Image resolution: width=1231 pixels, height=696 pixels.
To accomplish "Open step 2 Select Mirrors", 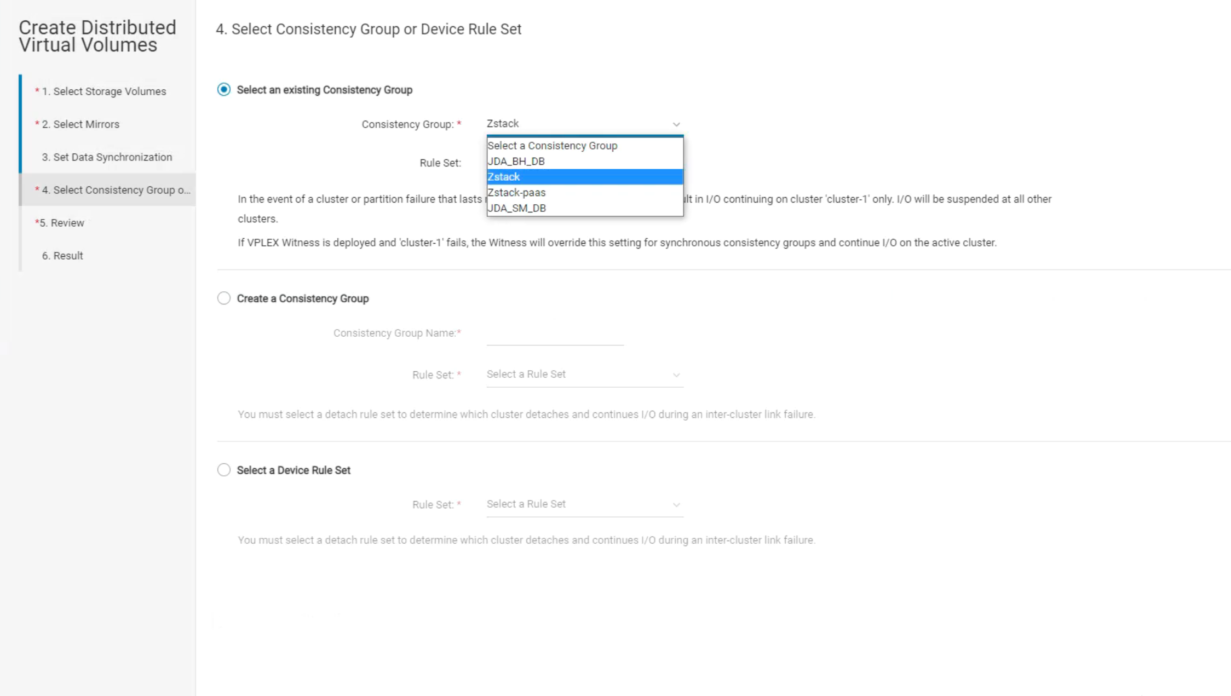I will pos(85,124).
